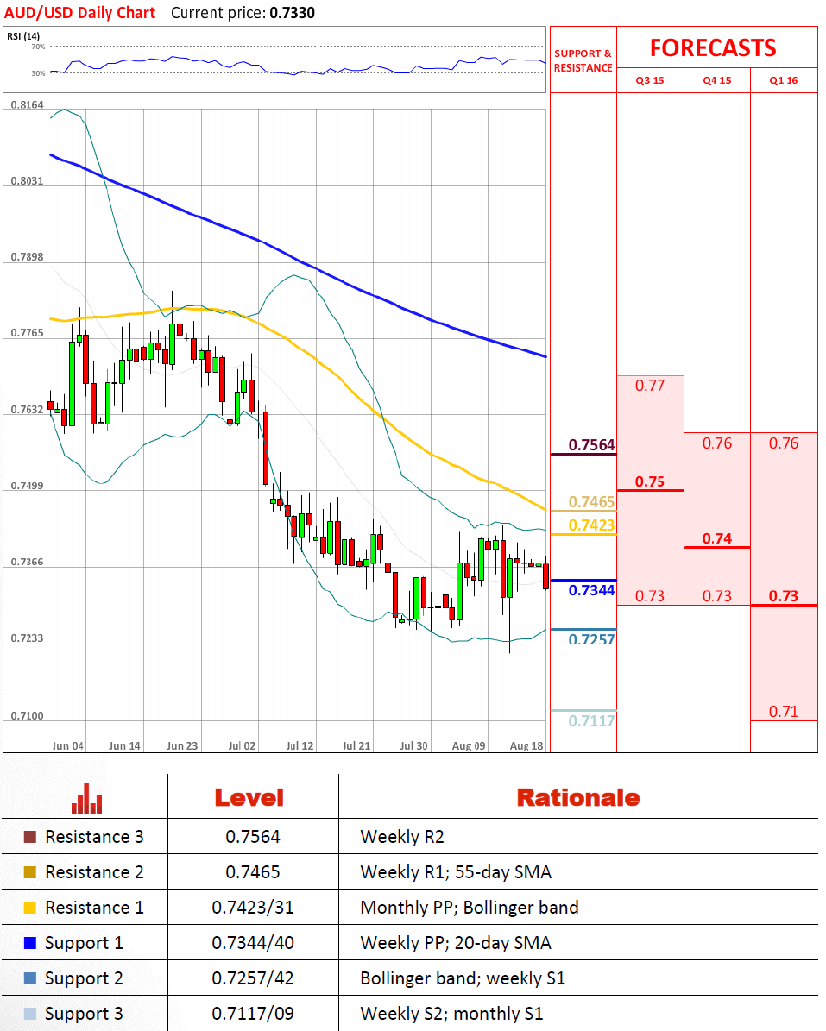
Task: Click the light blue Support 3 color square
Action: coord(30,1014)
